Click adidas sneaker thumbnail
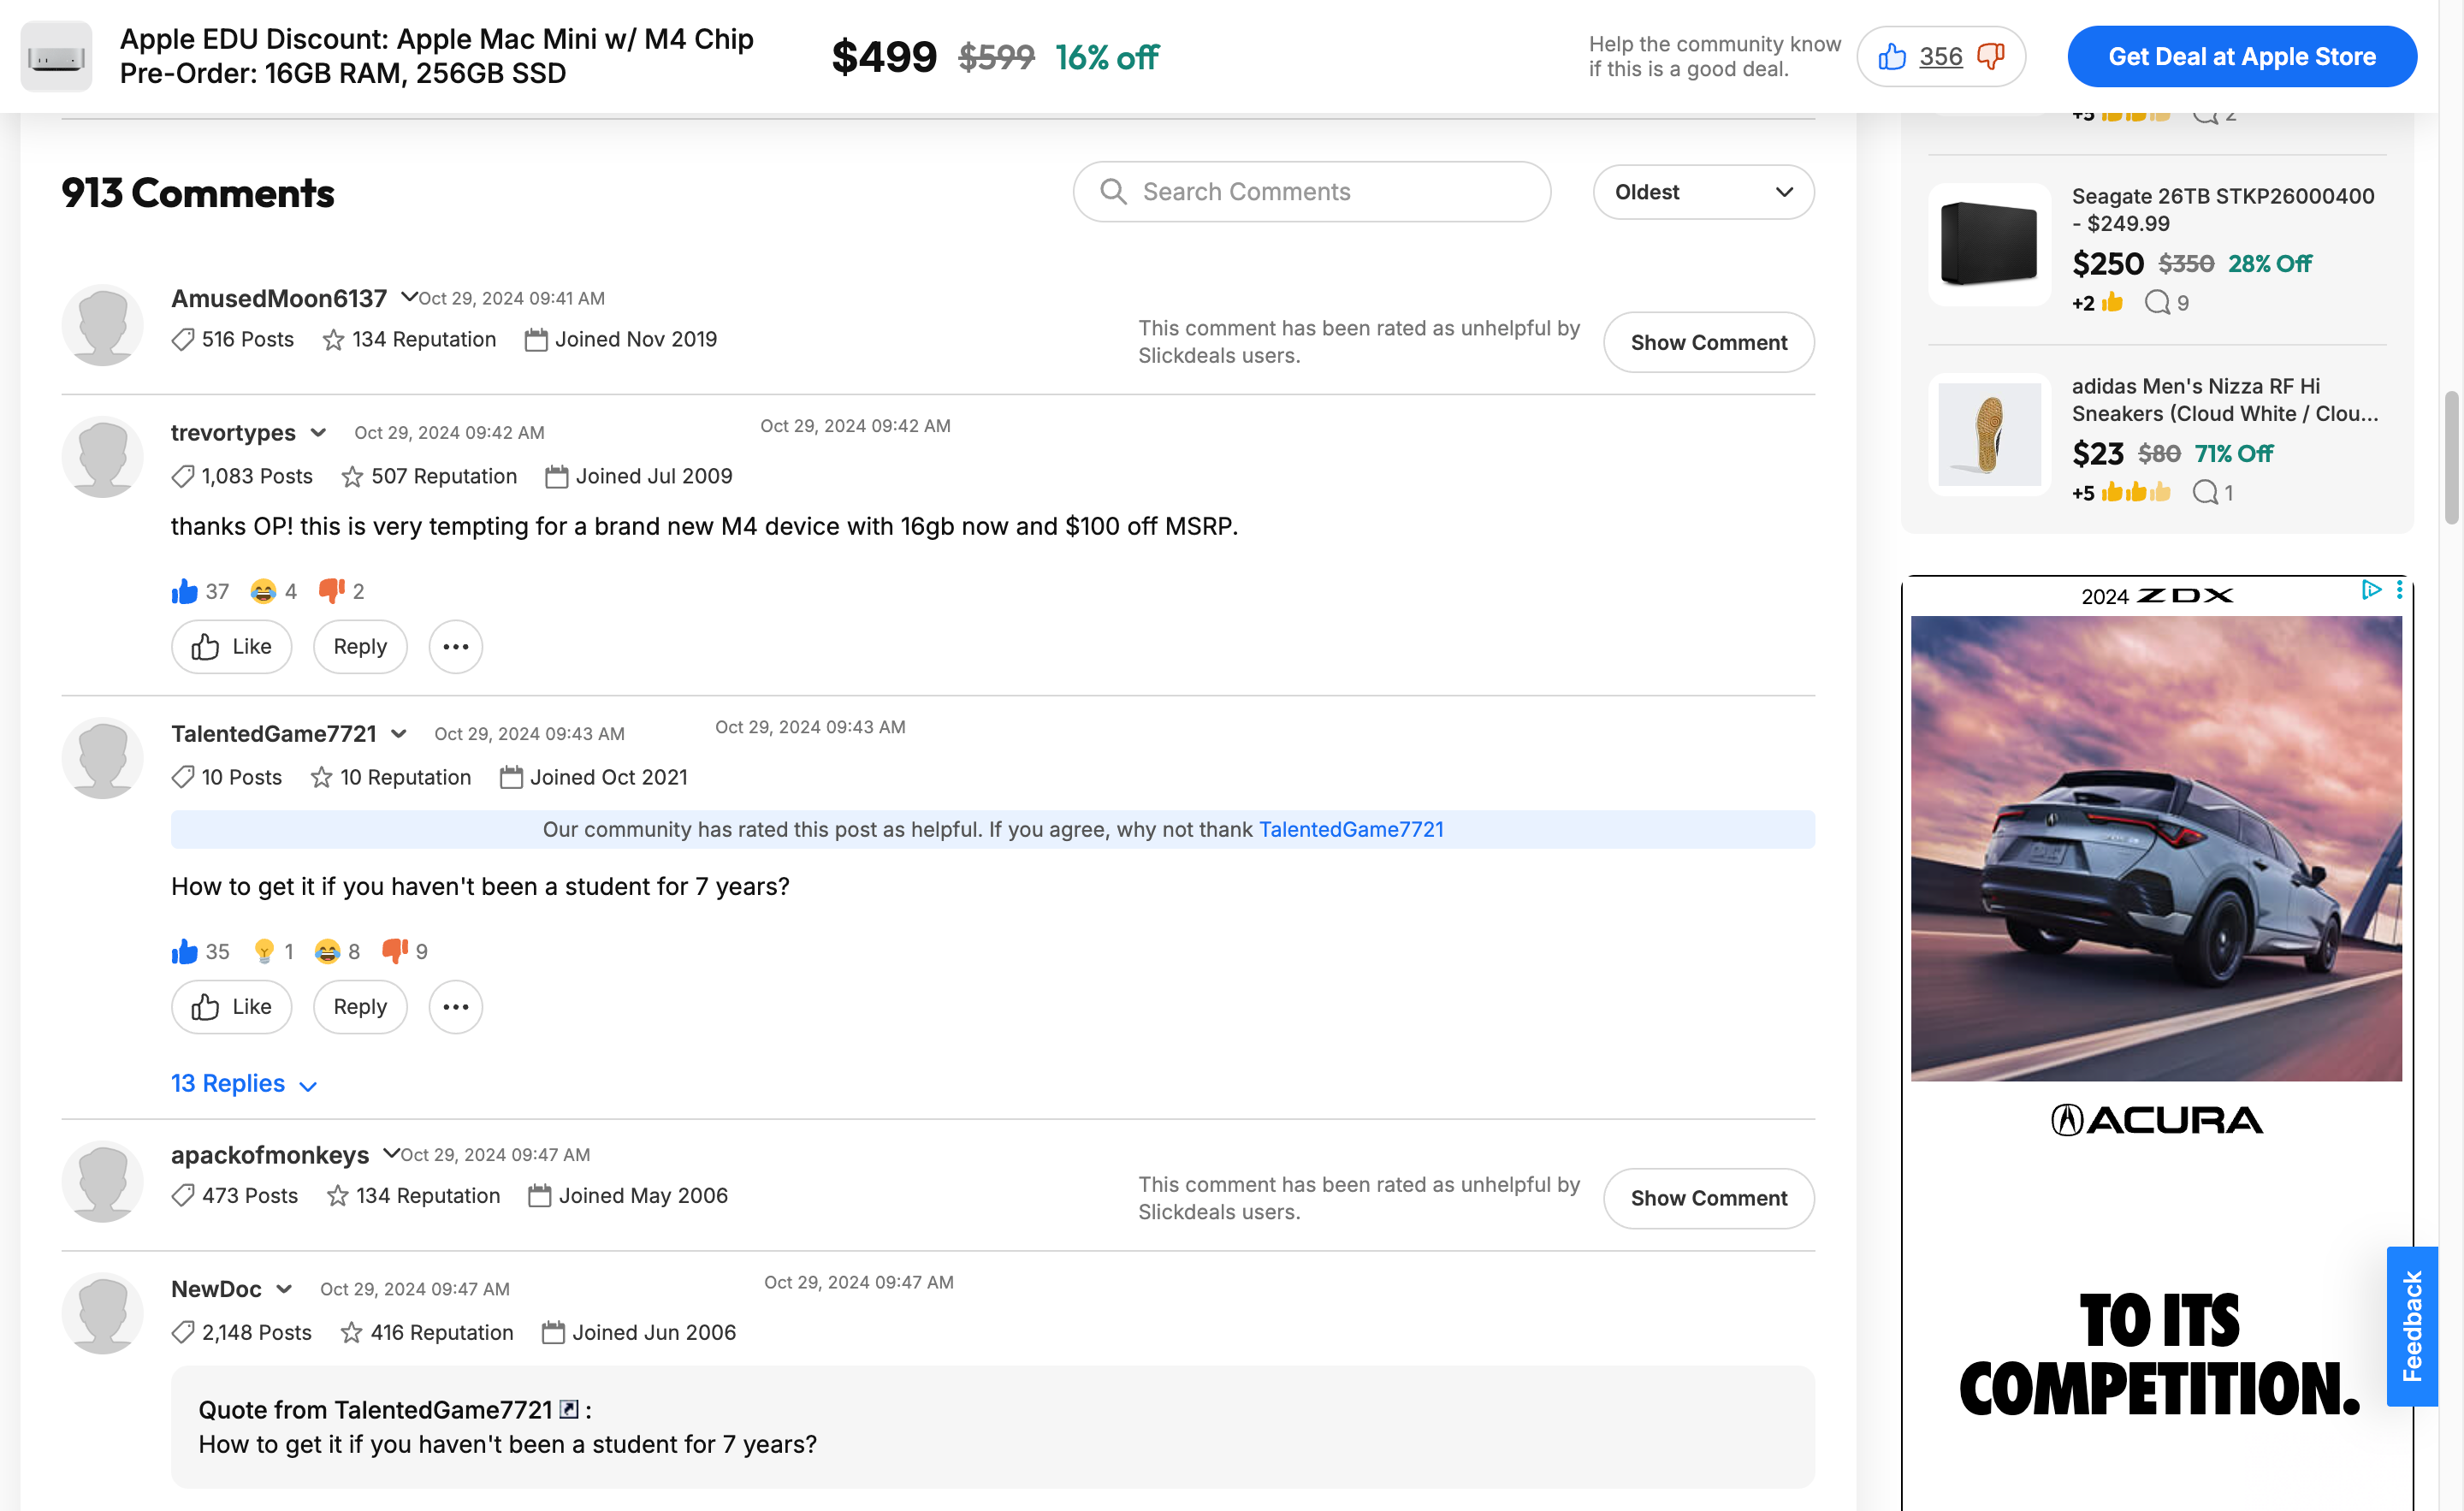2464x1511 pixels. (x=1988, y=434)
